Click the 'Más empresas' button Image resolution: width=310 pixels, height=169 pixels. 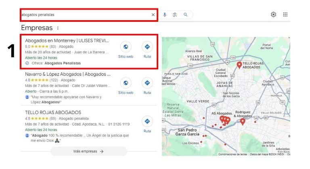88,151
